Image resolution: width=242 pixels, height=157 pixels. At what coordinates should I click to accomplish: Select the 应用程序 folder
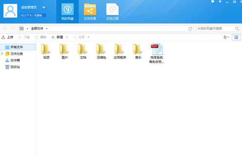coord(120,52)
